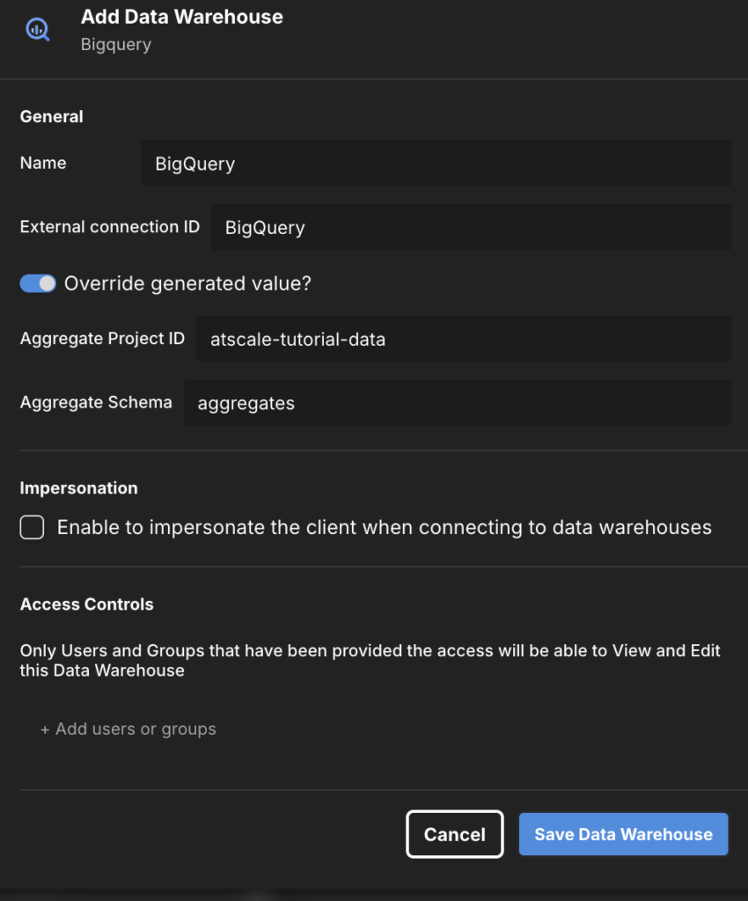Click inside the Name input field
Screen dimensions: 748x901
pyautogui.click(x=436, y=164)
